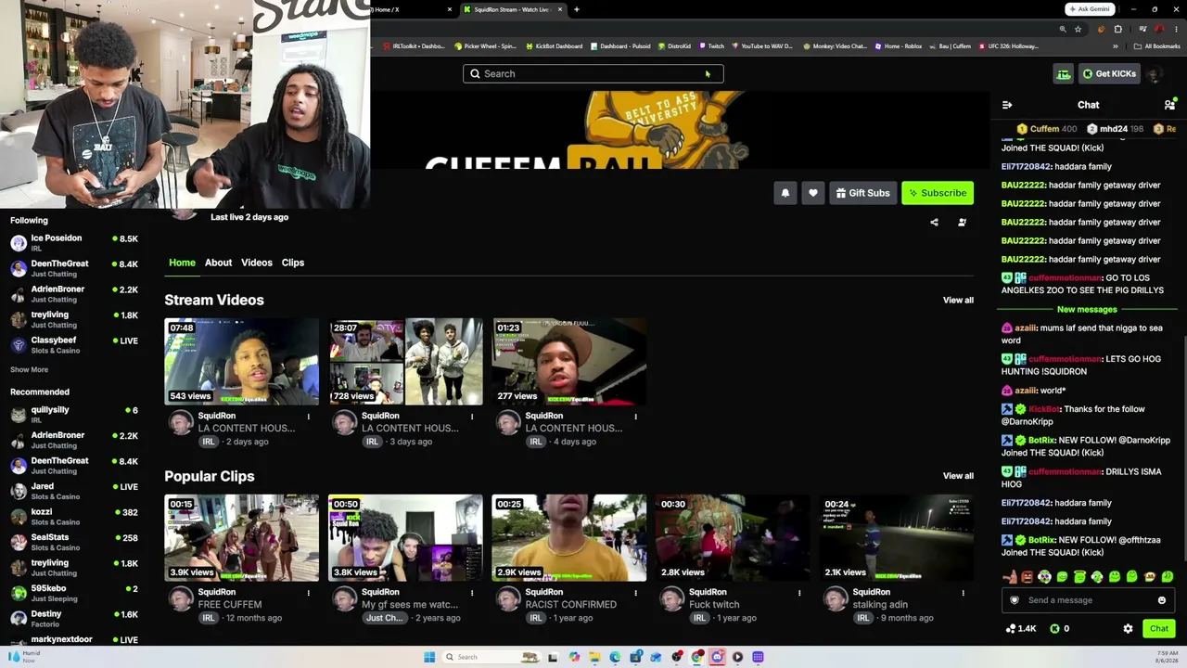
Task: Click the user-settings icon beside share
Action: click(x=962, y=223)
